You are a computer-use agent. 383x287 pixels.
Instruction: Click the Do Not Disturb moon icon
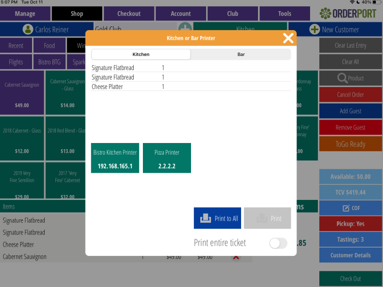358,2
